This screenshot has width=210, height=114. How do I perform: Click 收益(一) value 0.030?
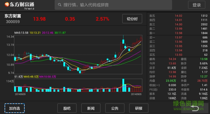pyautogui.click(x=172, y=85)
